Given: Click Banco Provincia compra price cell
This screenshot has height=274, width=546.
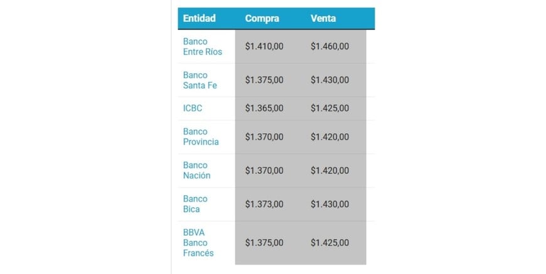Looking at the screenshot, I should 264,137.
